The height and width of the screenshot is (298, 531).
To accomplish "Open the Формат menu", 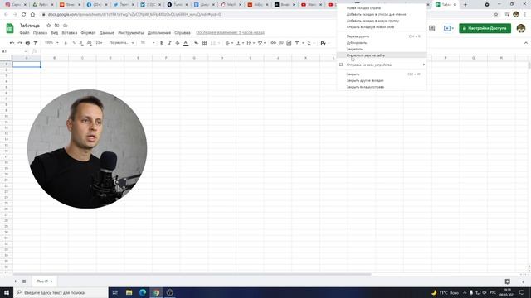I will 88,33.
